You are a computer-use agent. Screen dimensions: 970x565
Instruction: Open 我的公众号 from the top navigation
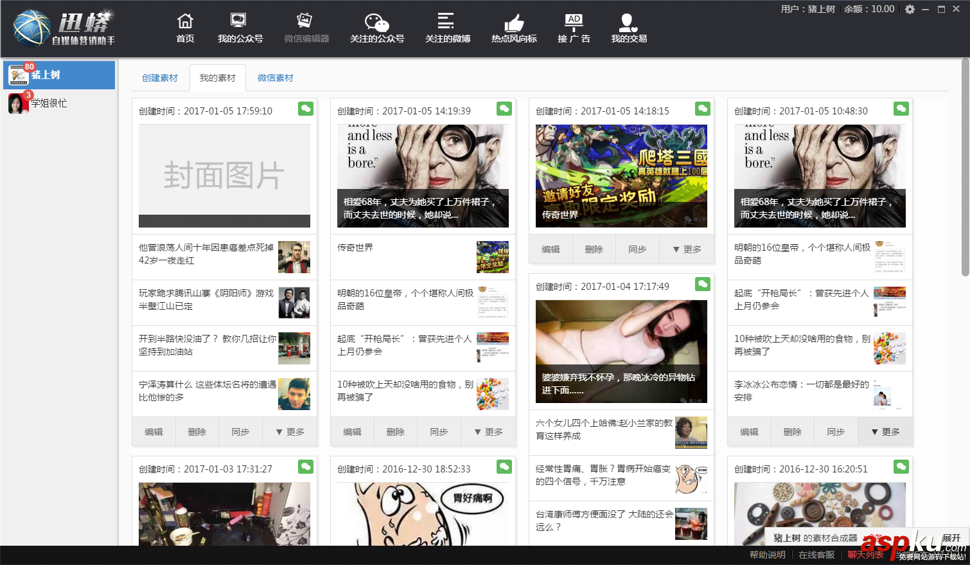coord(238,27)
